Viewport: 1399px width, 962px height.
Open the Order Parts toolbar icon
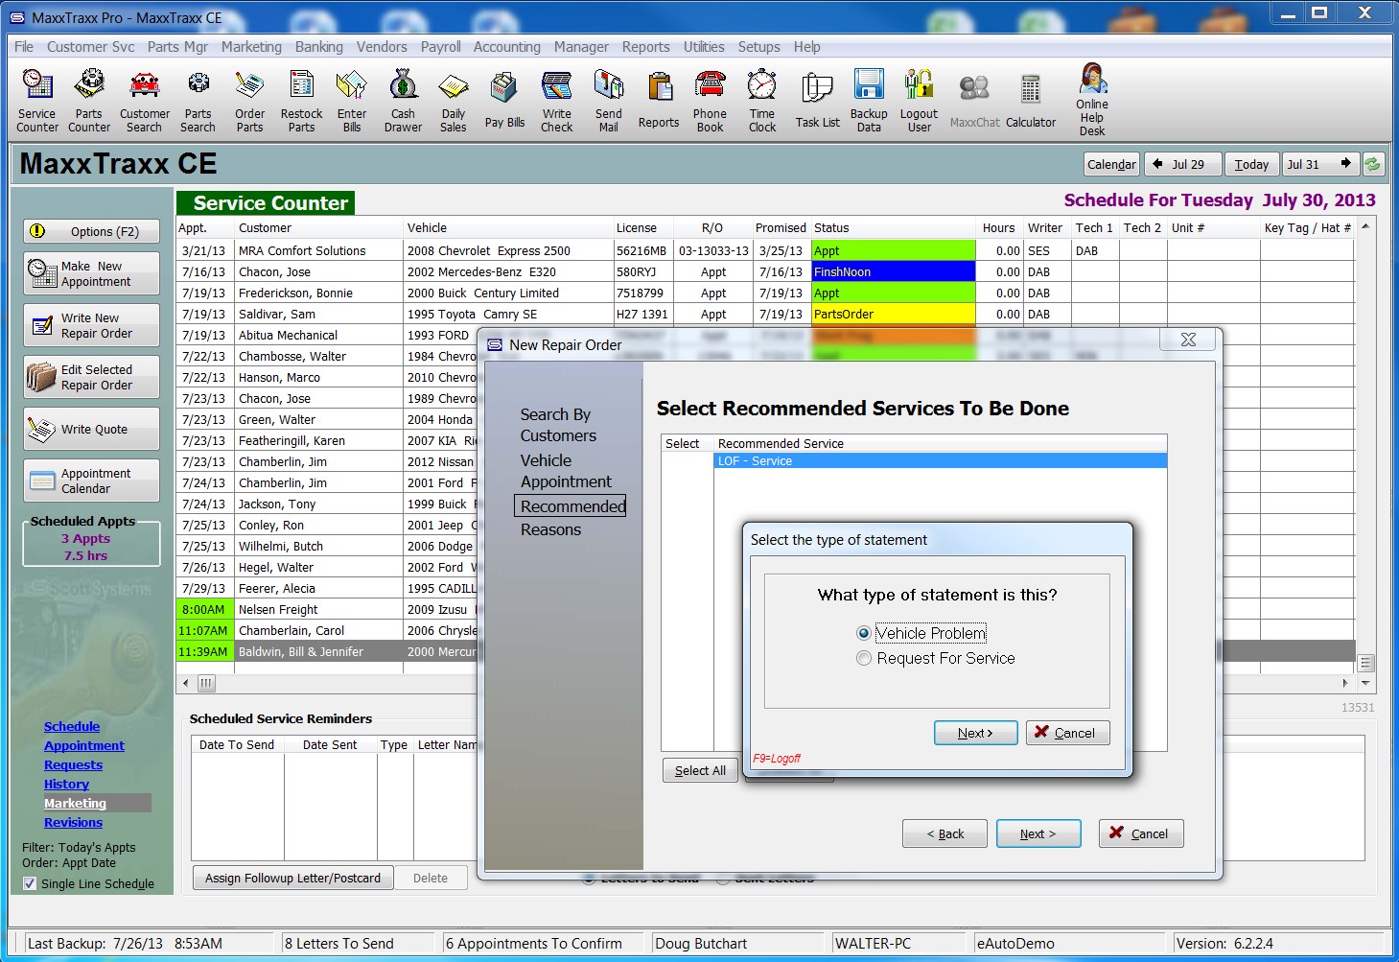click(x=250, y=101)
